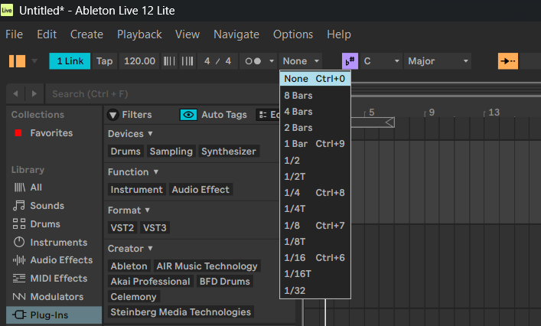541x326 pixels.
Task: Toggle the Auto Tags eye button
Action: [188, 115]
